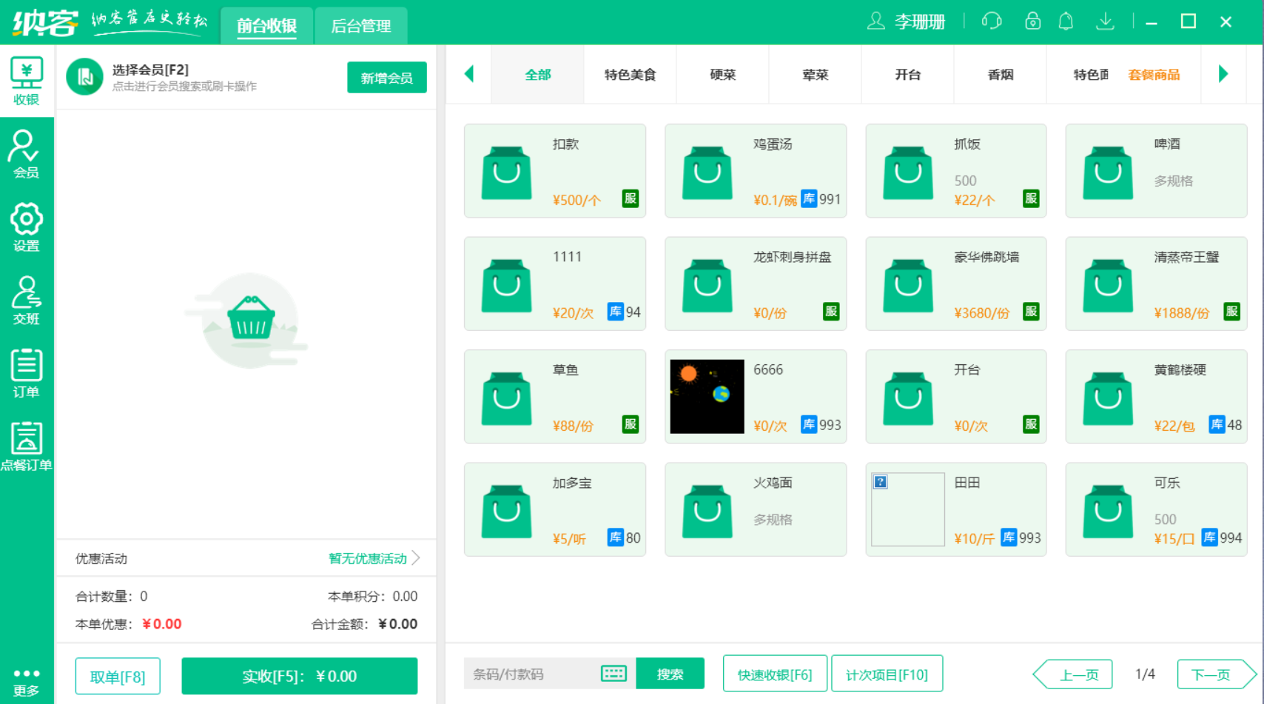
Task: Click the 6666 product image thumbnail
Action: pos(706,396)
